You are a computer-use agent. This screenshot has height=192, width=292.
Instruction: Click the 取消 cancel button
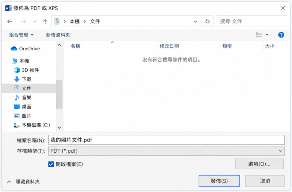point(265,181)
